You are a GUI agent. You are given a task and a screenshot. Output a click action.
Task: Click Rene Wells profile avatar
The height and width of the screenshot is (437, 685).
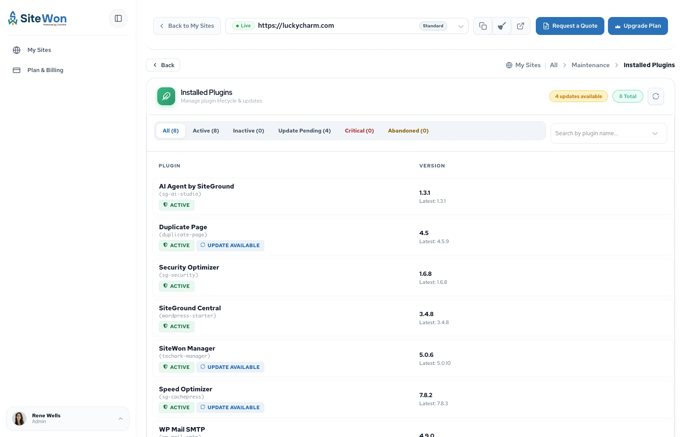point(19,419)
